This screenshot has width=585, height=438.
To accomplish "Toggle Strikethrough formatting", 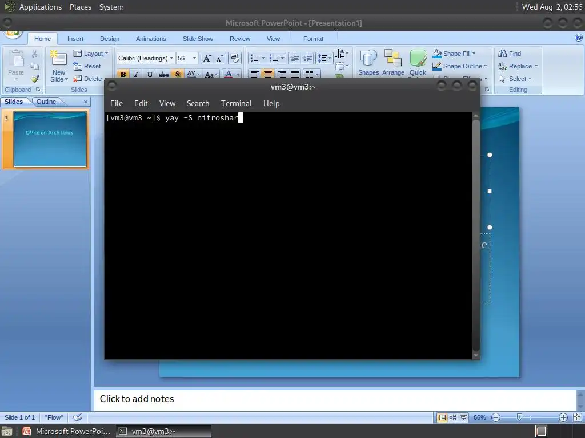I will click(164, 74).
